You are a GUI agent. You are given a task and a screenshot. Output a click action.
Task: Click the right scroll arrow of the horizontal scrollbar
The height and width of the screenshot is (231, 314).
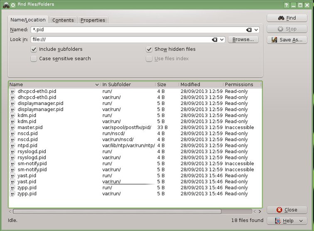coord(260,212)
